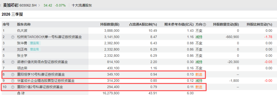Open 重阳恒享10号私募证券投资基金 link
The width and height of the screenshot is (277, 95).
tap(41, 75)
